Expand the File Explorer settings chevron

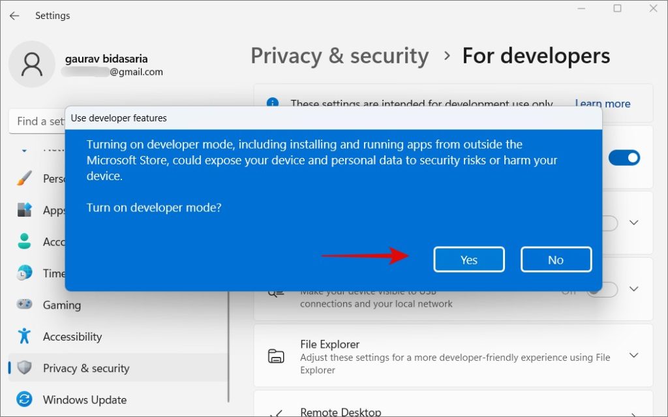click(634, 355)
